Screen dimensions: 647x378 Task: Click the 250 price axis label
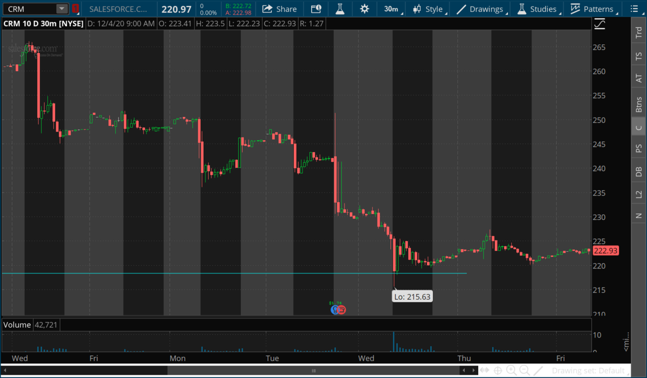click(600, 120)
